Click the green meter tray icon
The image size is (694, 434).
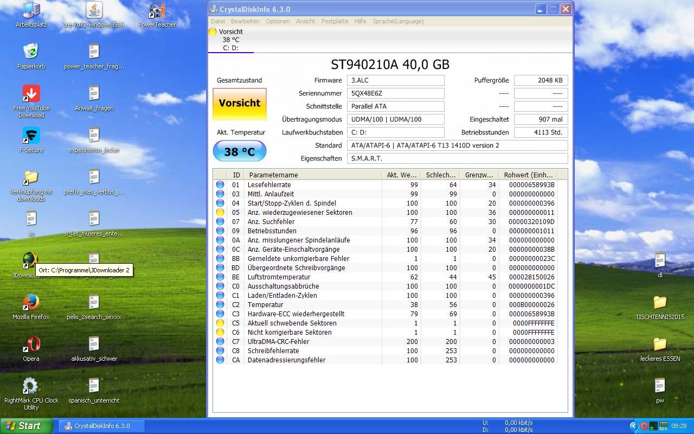[x=653, y=426]
